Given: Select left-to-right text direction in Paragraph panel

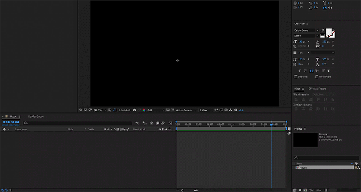Looking at the screenshot, I should pyautogui.click(x=325, y=8).
